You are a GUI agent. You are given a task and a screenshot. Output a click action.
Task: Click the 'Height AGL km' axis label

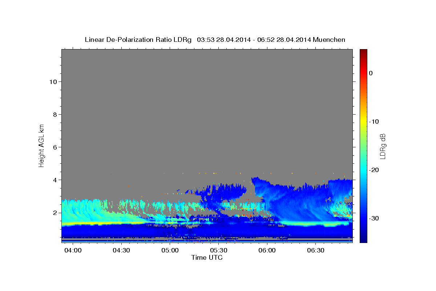[42, 145]
